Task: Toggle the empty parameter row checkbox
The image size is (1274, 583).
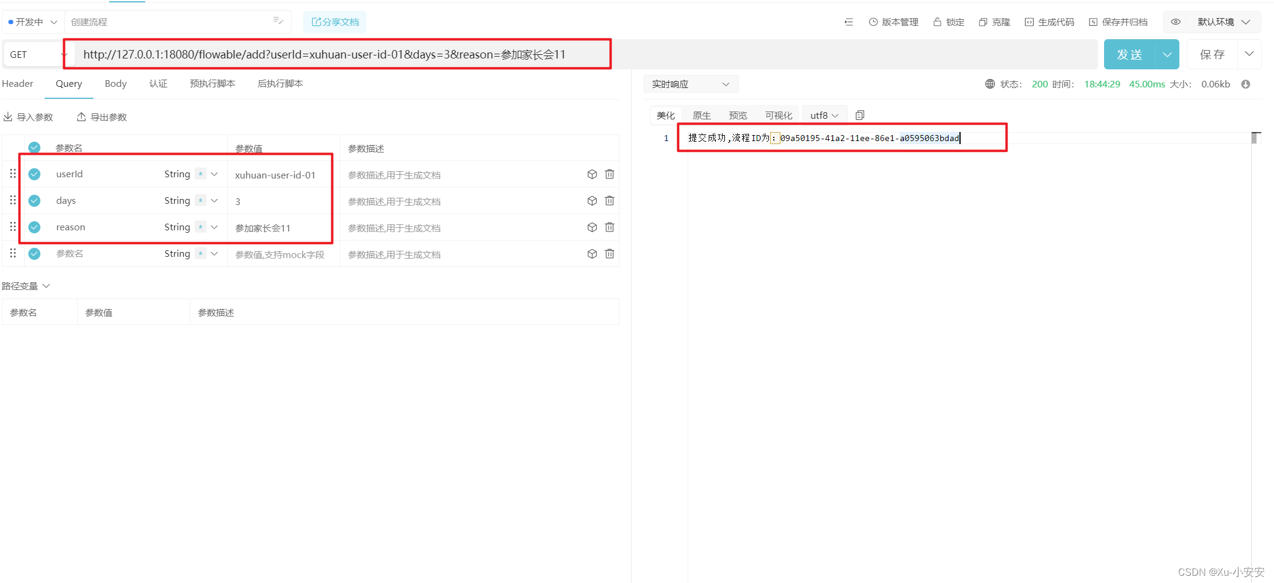Action: pyautogui.click(x=34, y=254)
